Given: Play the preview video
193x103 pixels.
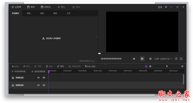Looking at the screenshot, I should tap(142, 59).
